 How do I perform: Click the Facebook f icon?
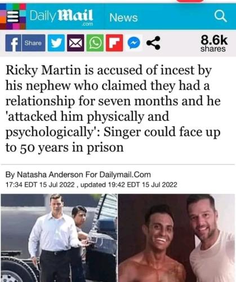[13, 43]
